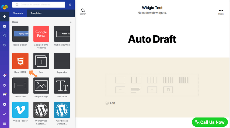Screen dimensions: 230x128
Task: Switch to the Templates tab
Action: click(36, 13)
